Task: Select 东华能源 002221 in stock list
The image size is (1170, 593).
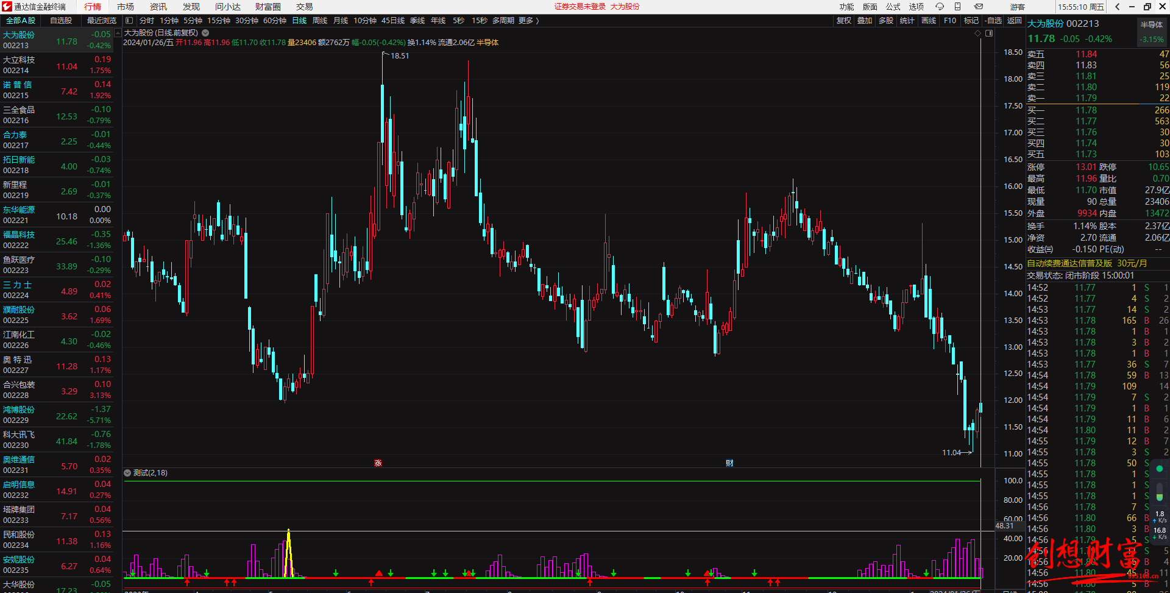Action: click(x=57, y=215)
